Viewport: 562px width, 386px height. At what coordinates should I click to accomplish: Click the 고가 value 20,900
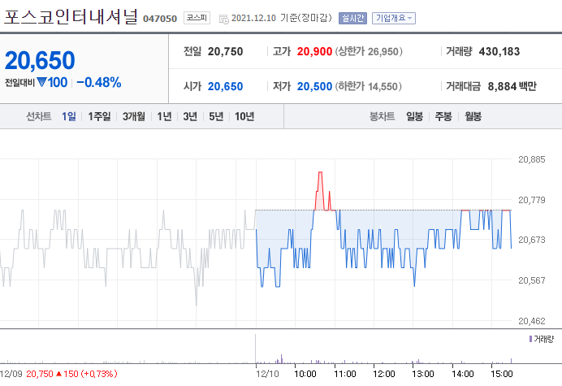pyautogui.click(x=314, y=52)
